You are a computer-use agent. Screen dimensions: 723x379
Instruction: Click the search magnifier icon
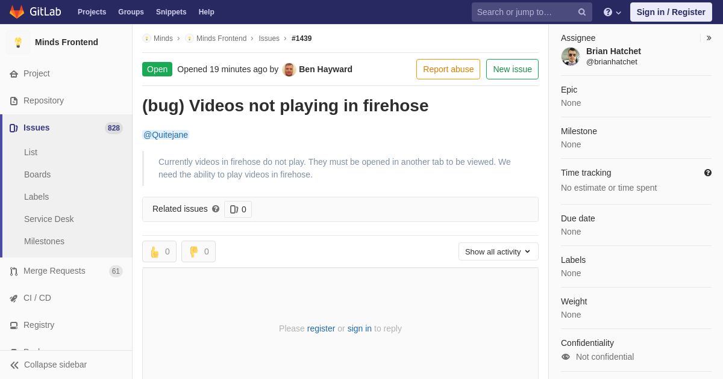pos(582,12)
